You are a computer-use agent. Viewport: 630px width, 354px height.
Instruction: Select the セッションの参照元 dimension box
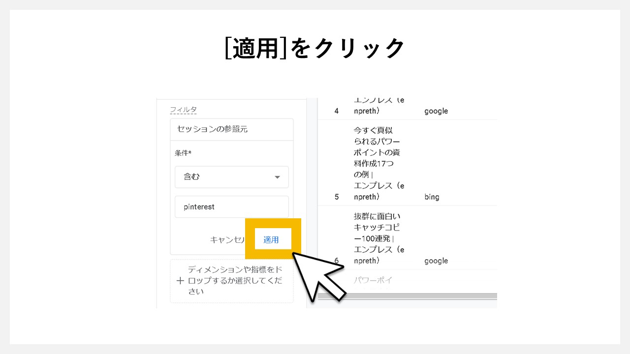[x=231, y=129]
